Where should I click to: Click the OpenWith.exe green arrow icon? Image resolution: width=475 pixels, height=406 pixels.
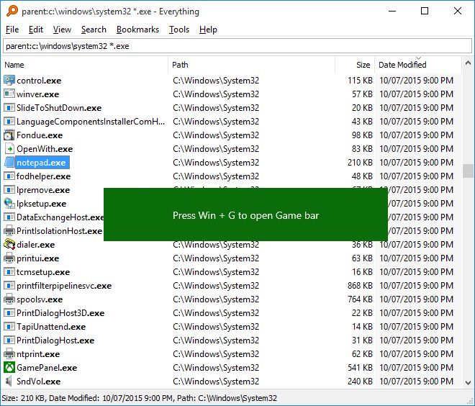point(9,149)
